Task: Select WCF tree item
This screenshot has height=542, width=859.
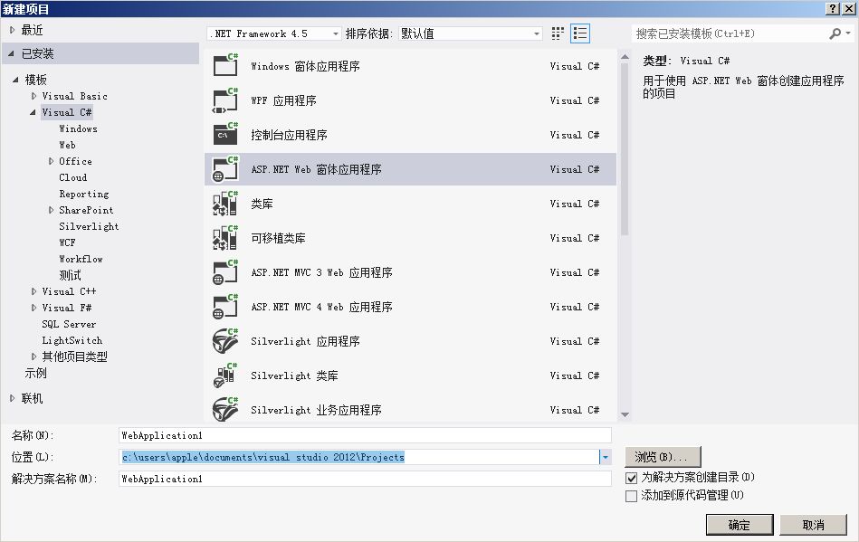Action: pos(67,242)
